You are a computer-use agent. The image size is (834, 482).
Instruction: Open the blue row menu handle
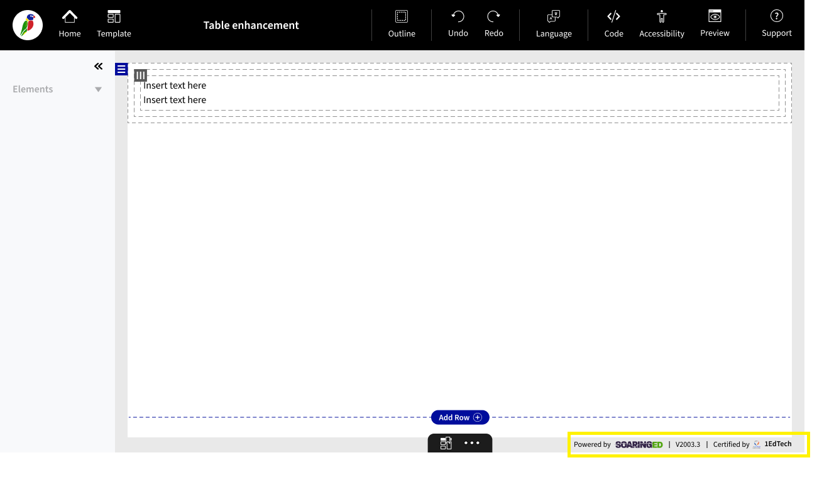click(x=121, y=69)
